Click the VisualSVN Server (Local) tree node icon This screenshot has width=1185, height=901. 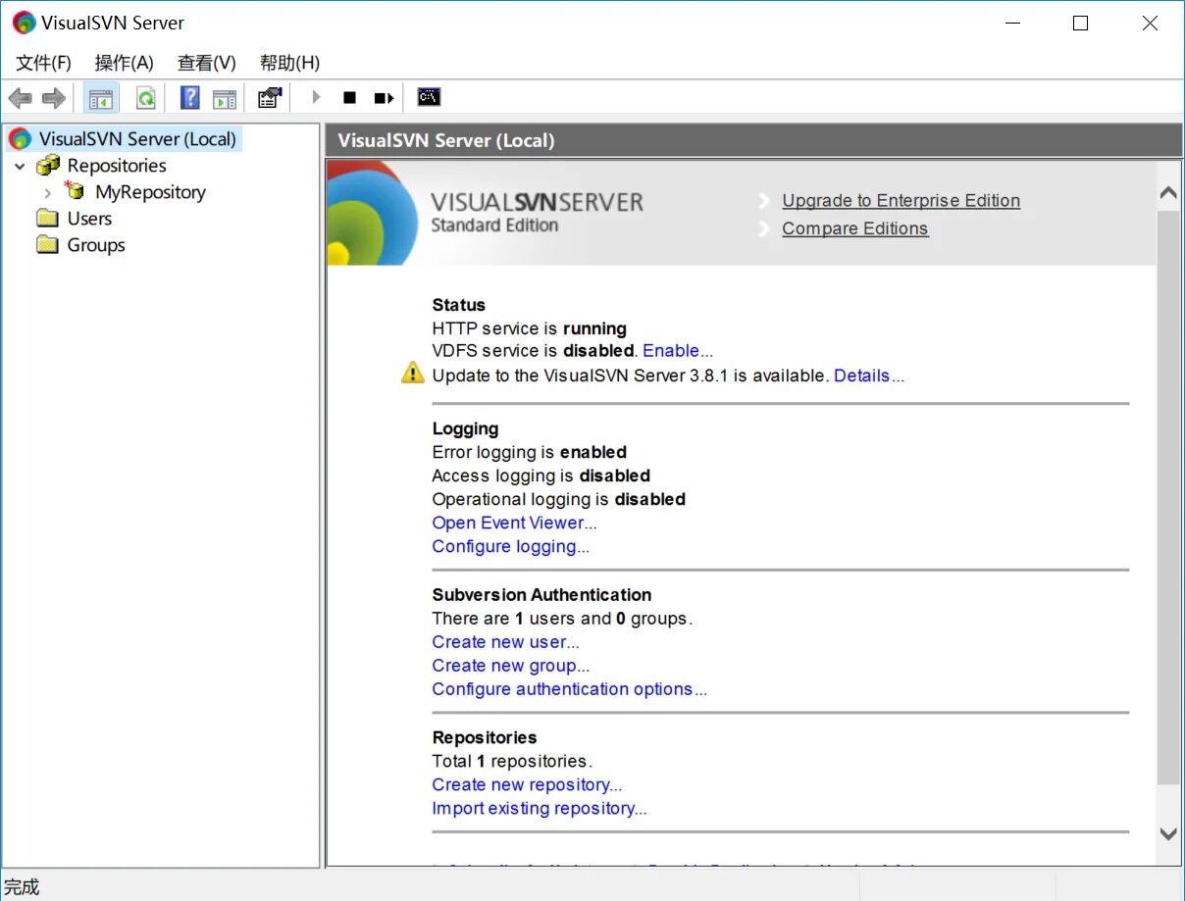[21, 139]
